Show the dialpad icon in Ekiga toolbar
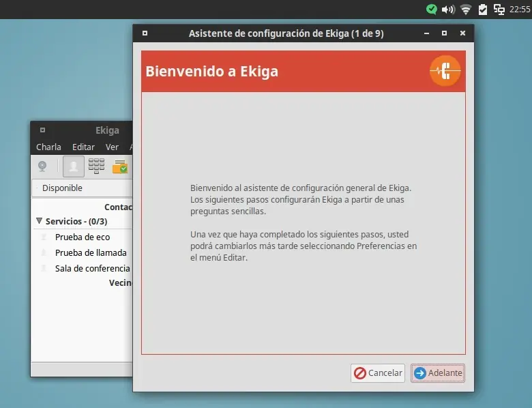The image size is (532, 408). [x=96, y=166]
